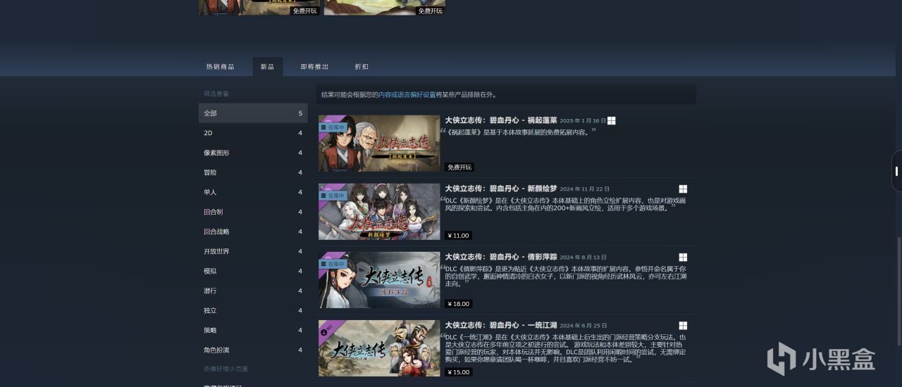Click title 大侠立志传：碧血丹心 - 祸起蓬莱
Screen dimensions: 902x387
[500, 120]
